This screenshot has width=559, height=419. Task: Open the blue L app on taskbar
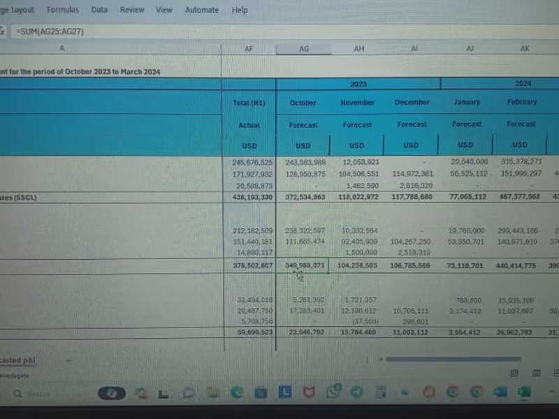click(x=285, y=392)
